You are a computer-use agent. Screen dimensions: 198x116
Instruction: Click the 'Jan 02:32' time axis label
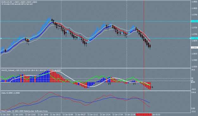click(x=156, y=115)
